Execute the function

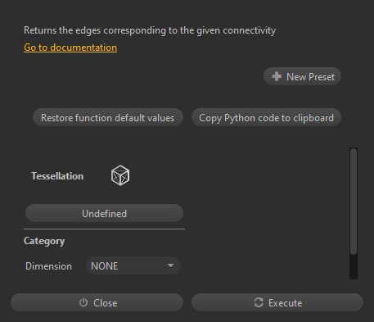[x=277, y=302]
